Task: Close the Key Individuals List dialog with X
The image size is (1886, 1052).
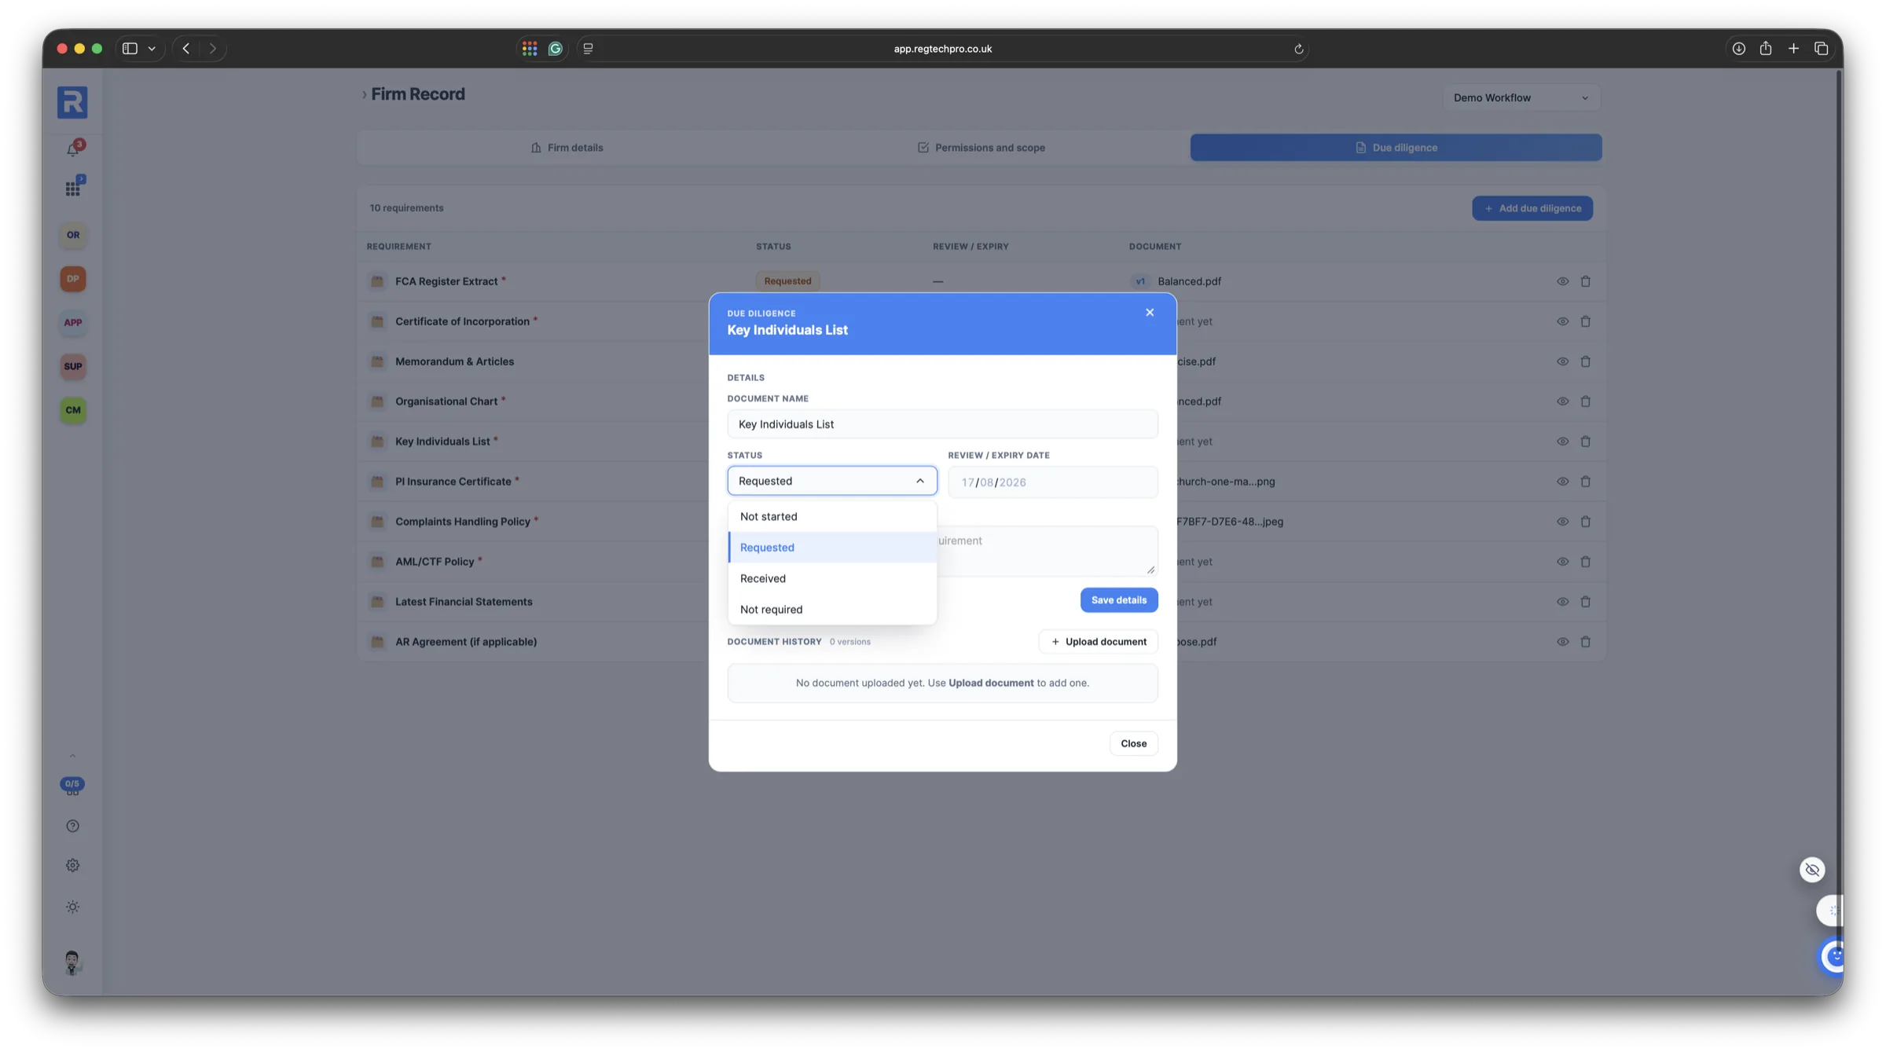Action: (1150, 313)
